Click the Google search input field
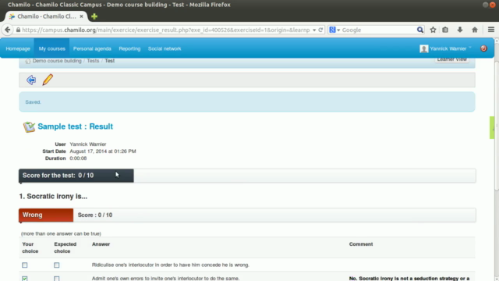Viewport: 499px width, 281px height. (x=379, y=30)
